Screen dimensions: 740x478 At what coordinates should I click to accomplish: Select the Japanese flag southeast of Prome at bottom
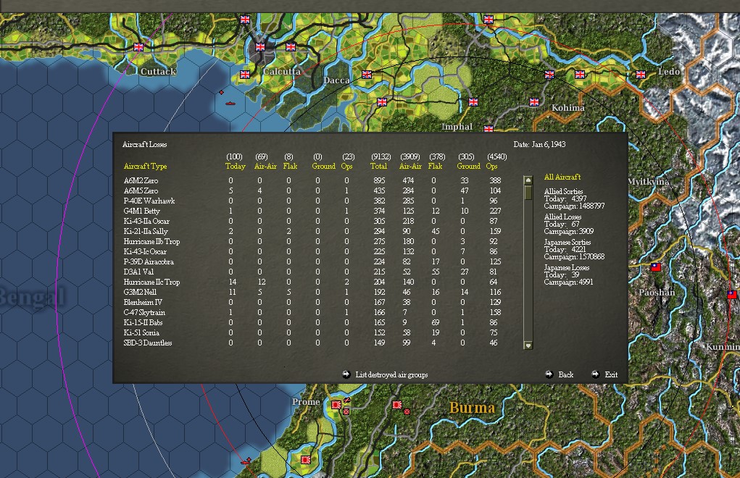coord(305,460)
